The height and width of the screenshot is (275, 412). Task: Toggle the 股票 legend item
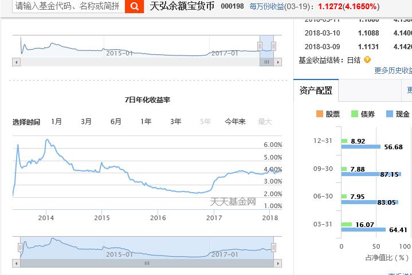(x=328, y=114)
